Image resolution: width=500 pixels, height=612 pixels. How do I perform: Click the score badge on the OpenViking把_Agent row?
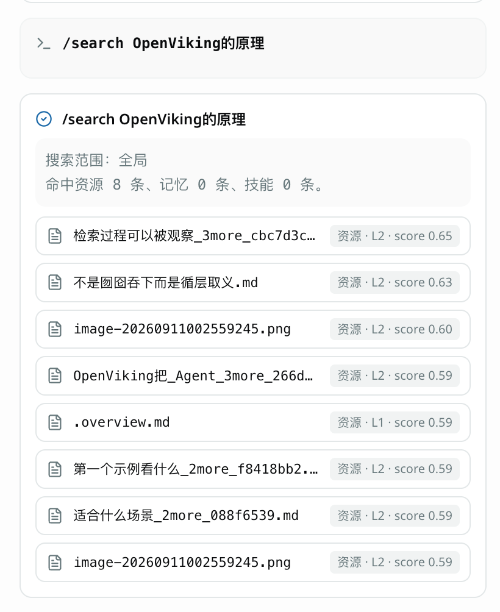point(395,375)
